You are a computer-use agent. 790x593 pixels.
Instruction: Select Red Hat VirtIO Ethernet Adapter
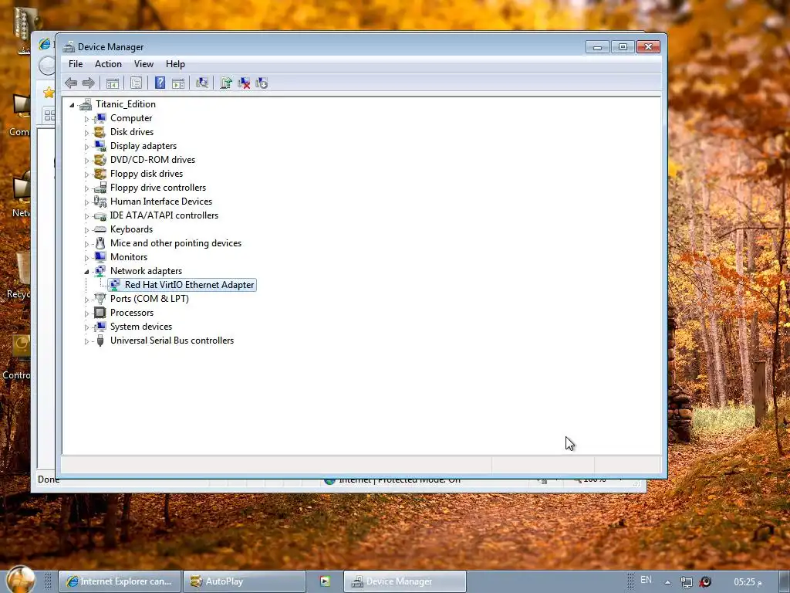point(189,285)
